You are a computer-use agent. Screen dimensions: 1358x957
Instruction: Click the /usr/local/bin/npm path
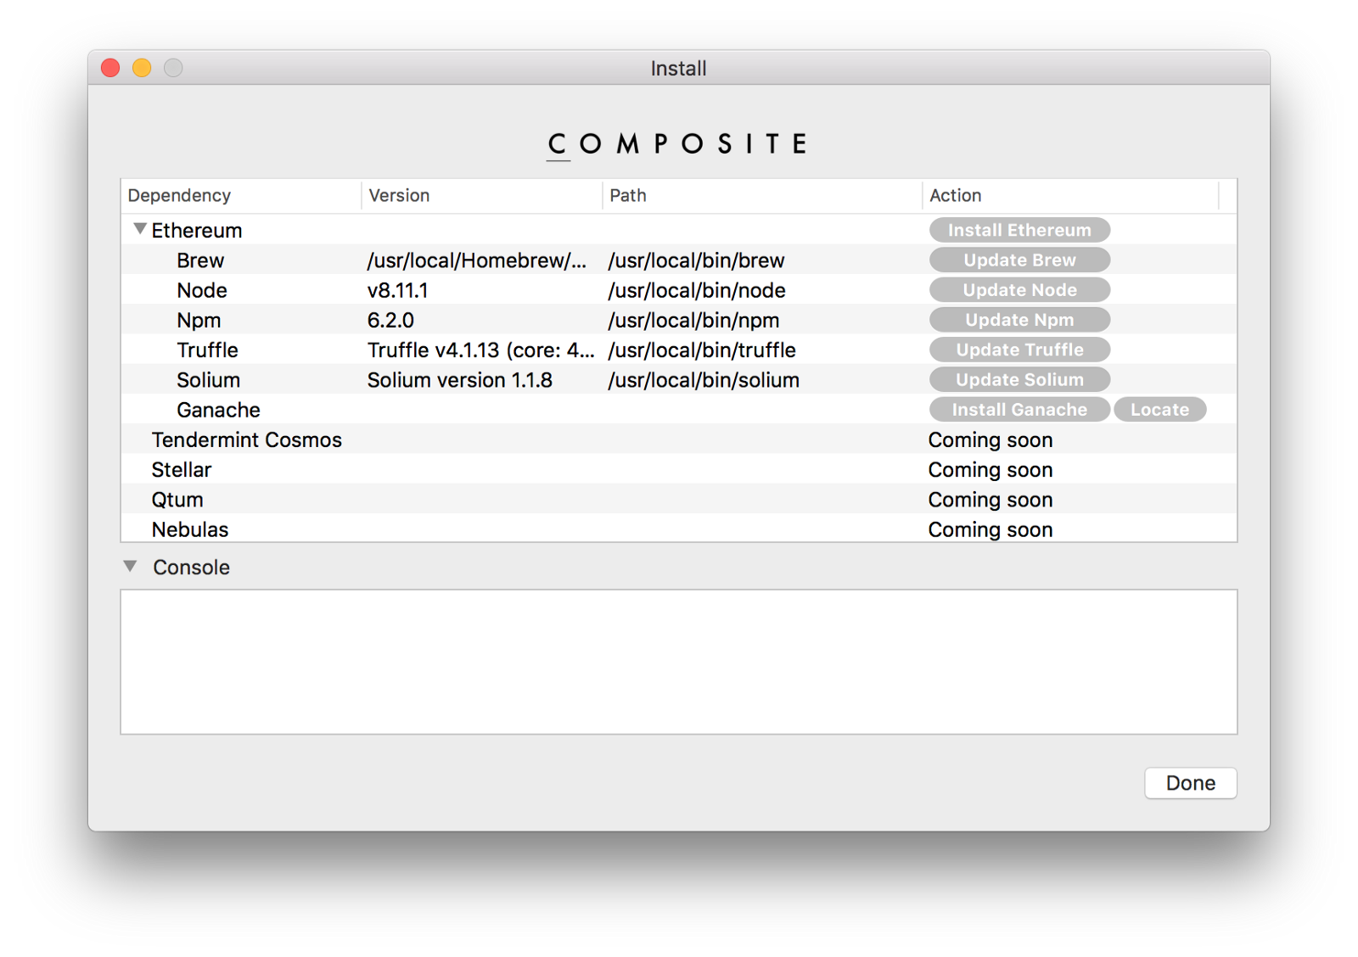pos(693,321)
